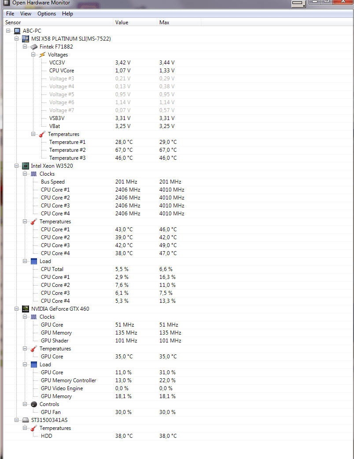Click the Fintek F71882 chip icon
Screen dimensions: 354x459
point(34,47)
